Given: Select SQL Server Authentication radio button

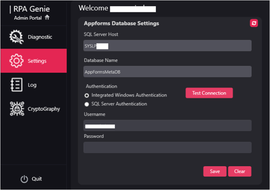Looking at the screenshot, I should (x=87, y=104).
